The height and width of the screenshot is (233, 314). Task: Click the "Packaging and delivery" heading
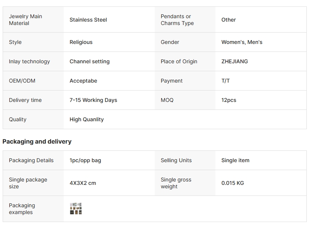pos(37,141)
